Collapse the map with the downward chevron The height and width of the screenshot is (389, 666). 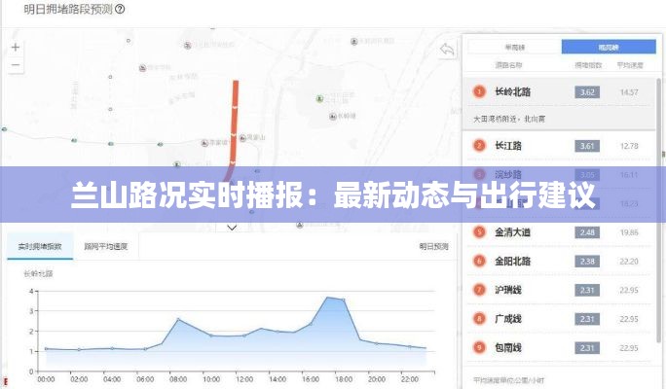click(x=232, y=228)
